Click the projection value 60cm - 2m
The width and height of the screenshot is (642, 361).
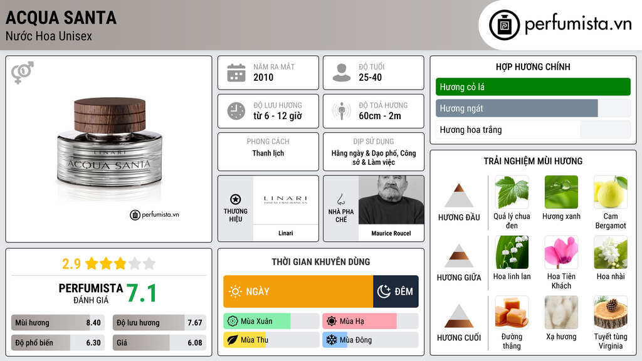coord(380,116)
